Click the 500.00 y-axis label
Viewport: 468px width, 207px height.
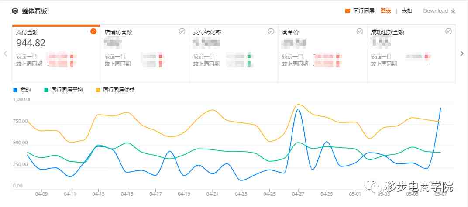pyautogui.click(x=21, y=143)
